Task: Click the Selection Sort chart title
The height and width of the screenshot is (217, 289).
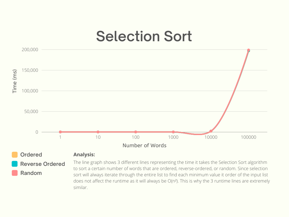Action: (144, 36)
